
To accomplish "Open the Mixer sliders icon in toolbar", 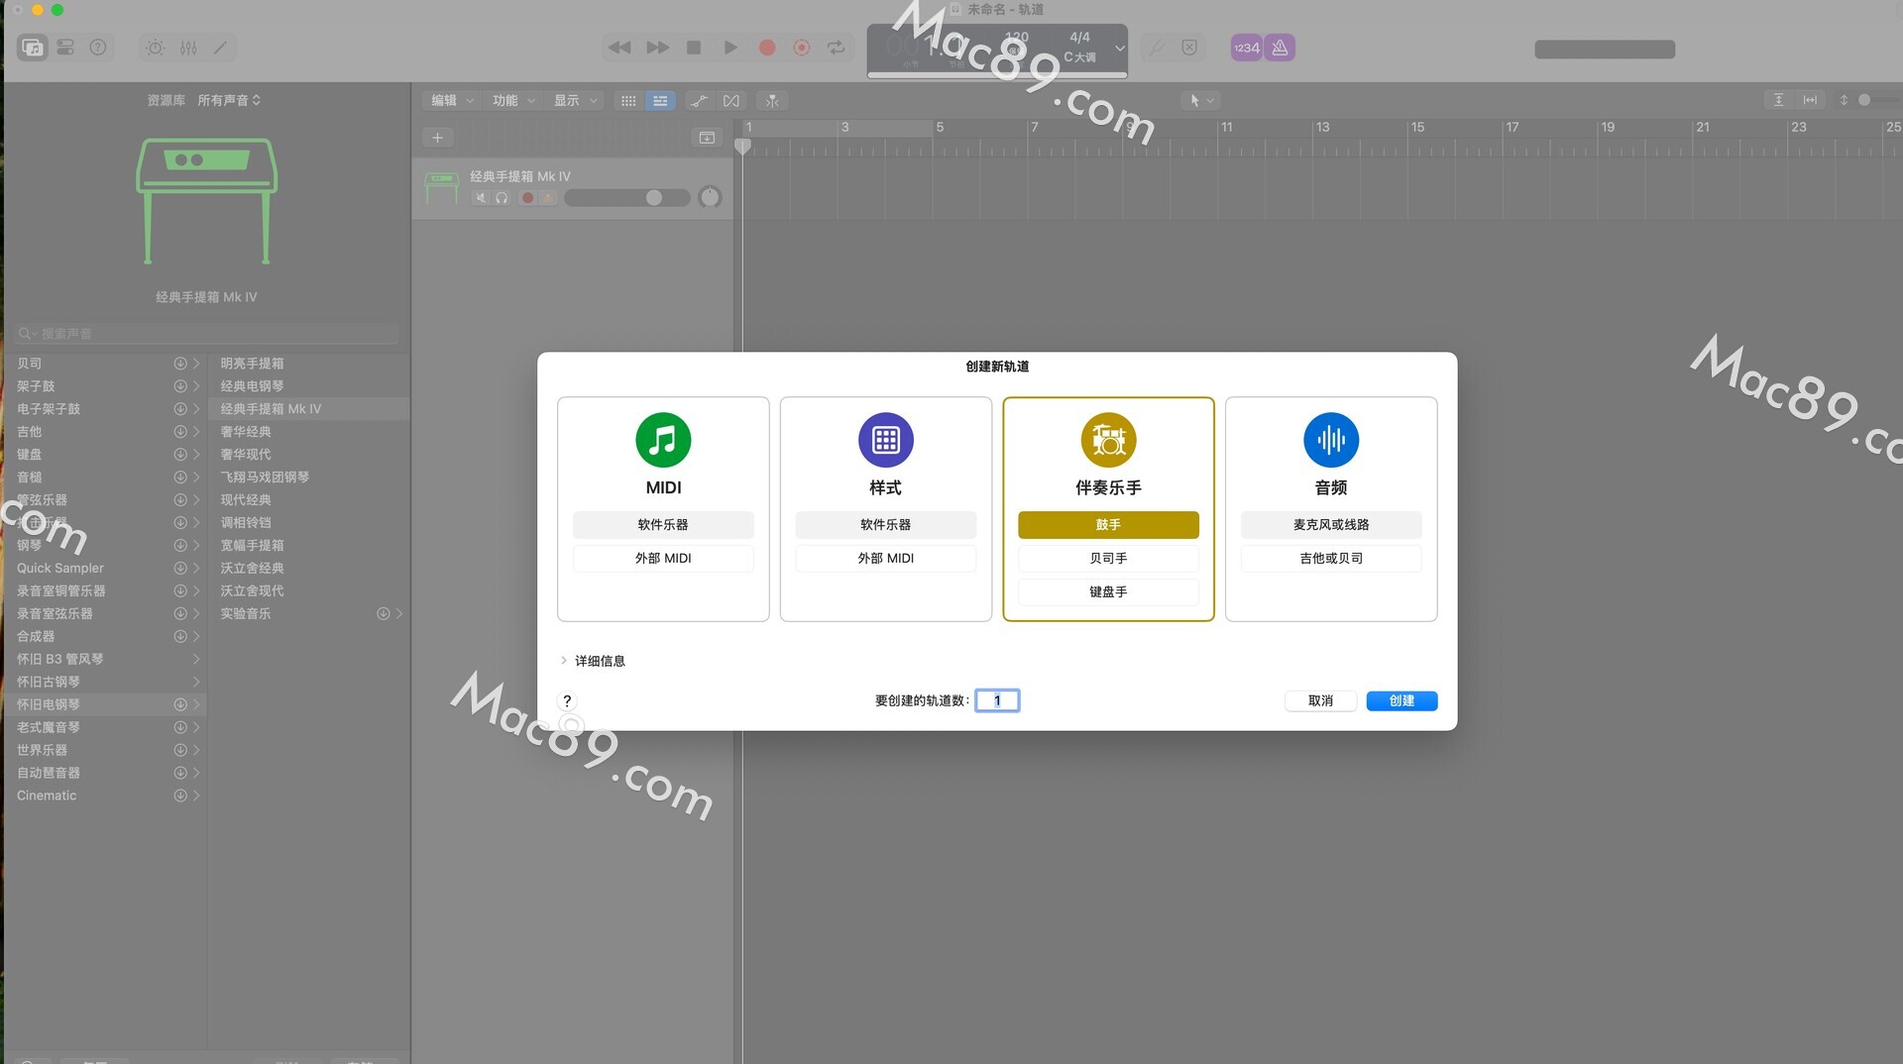I will (x=188, y=48).
